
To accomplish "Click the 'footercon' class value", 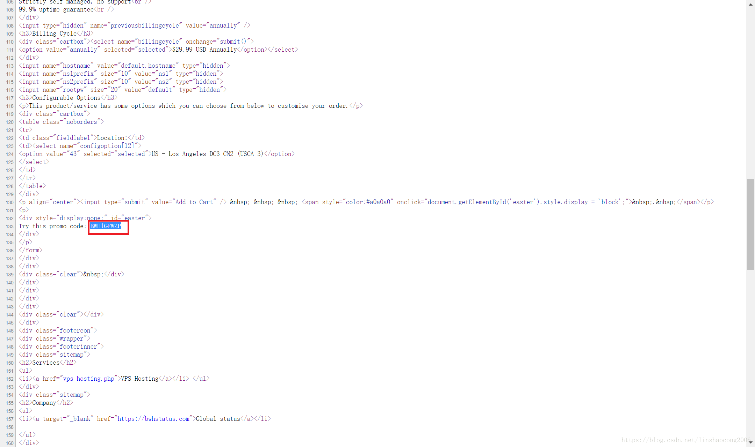I will 75,330.
